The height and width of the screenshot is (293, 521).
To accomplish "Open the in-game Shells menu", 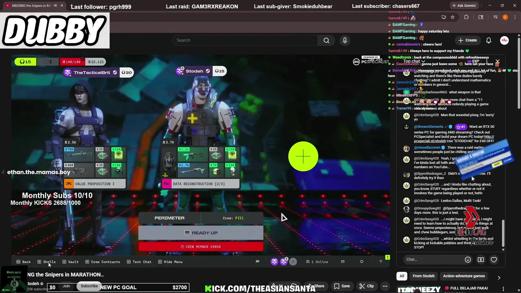I will [46, 262].
